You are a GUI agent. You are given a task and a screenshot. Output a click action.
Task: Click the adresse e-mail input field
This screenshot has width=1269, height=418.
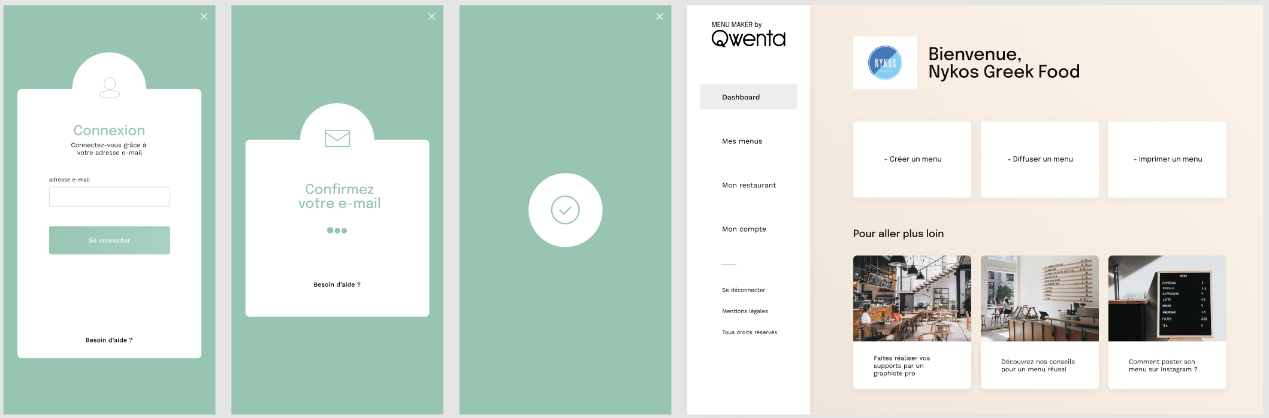(110, 196)
